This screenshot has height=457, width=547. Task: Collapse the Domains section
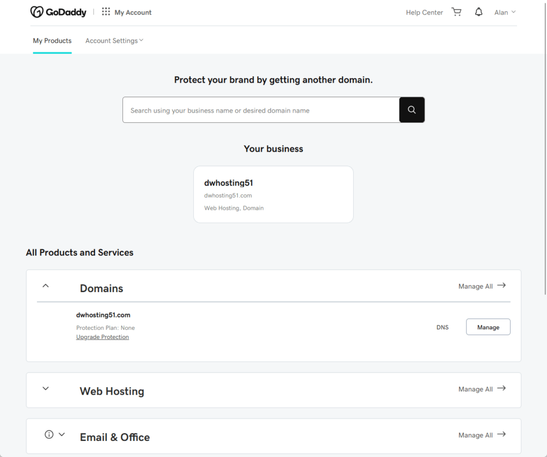click(x=46, y=286)
